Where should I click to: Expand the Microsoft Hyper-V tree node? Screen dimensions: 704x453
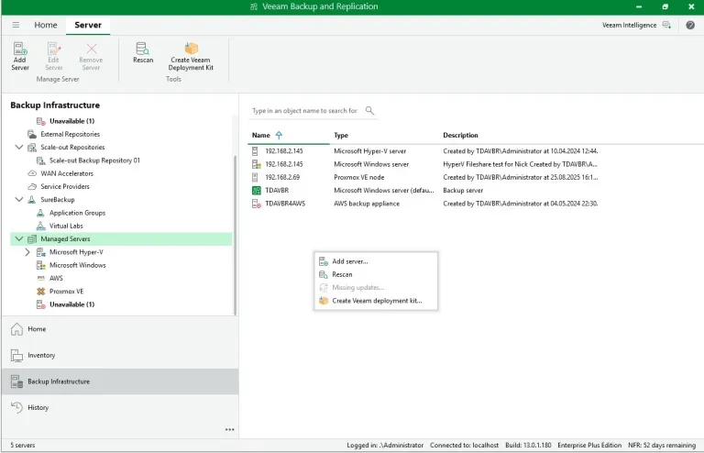pyautogui.click(x=27, y=252)
